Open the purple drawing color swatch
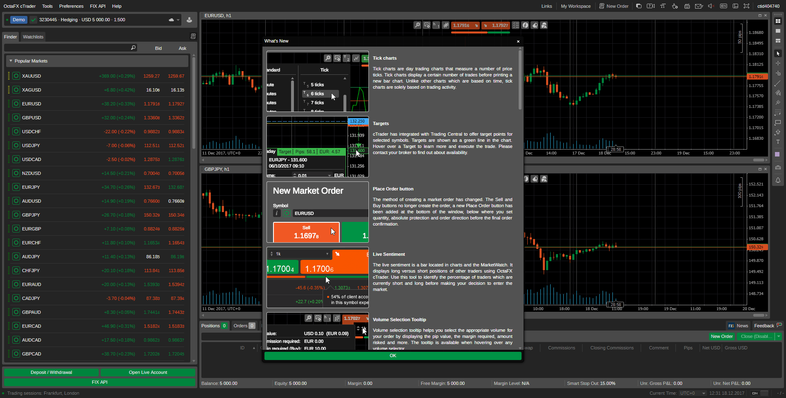Image resolution: width=786 pixels, height=398 pixels. (778, 154)
